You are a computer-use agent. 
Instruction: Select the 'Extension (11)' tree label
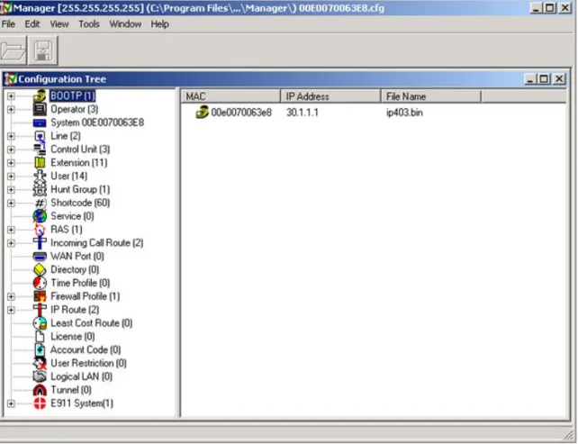click(x=79, y=163)
